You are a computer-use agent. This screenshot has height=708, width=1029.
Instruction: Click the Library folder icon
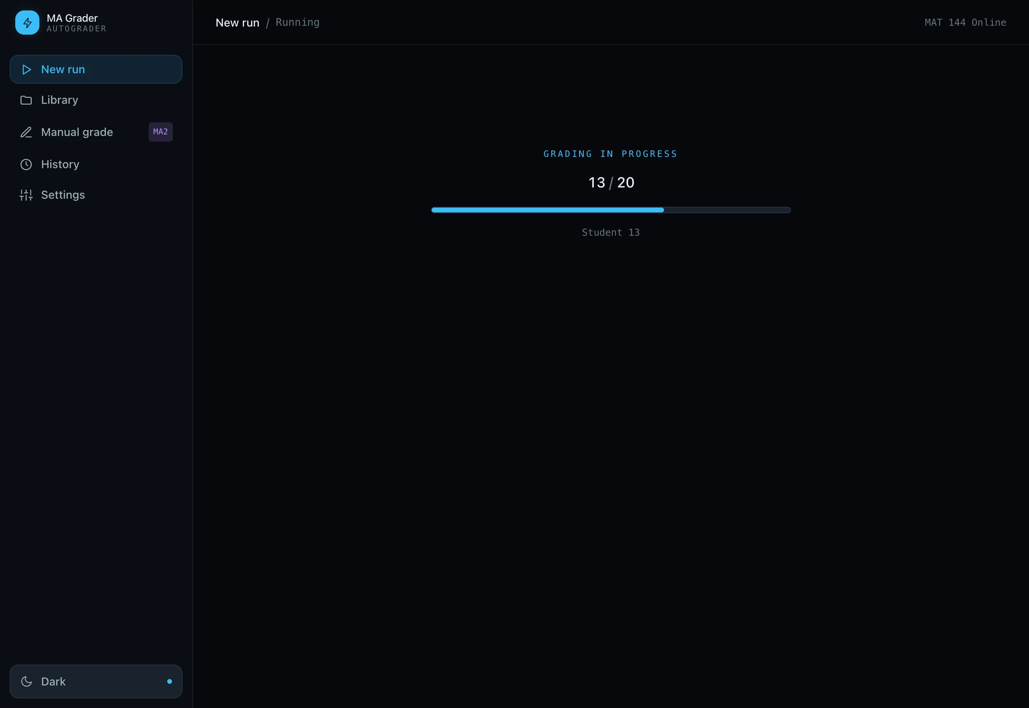pos(26,100)
